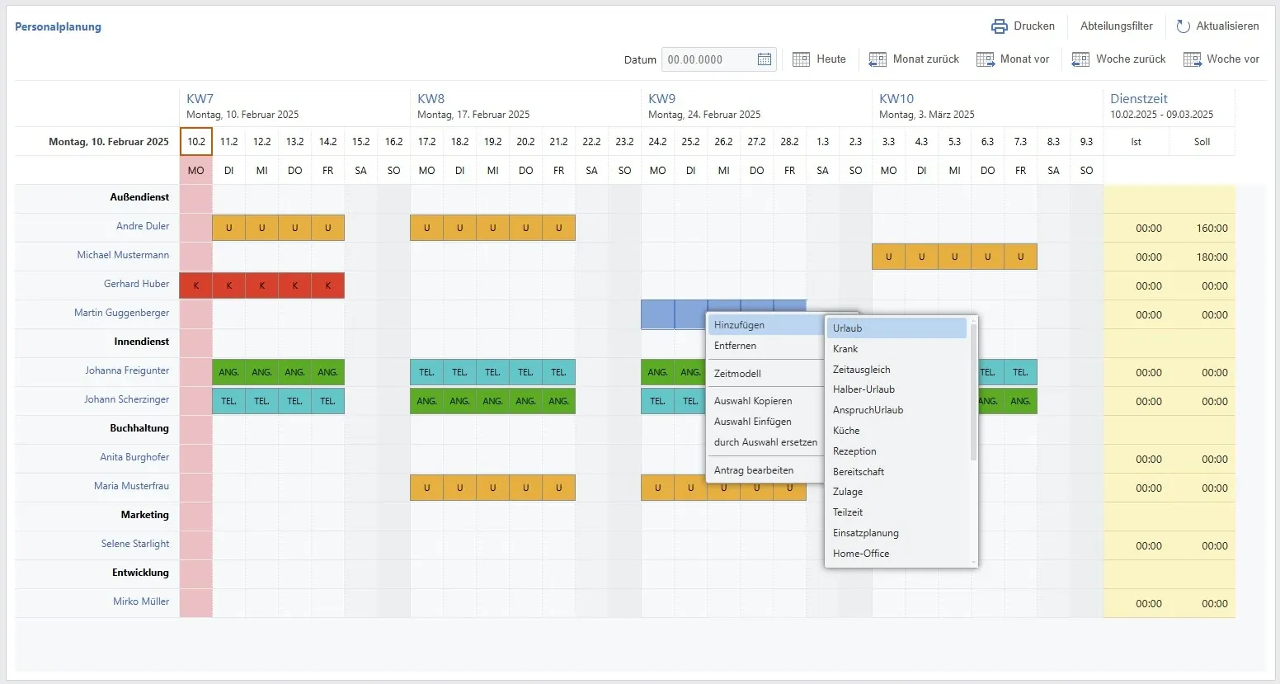Click the KW10 week header
Screen dimensions: 1280x684
(896, 99)
